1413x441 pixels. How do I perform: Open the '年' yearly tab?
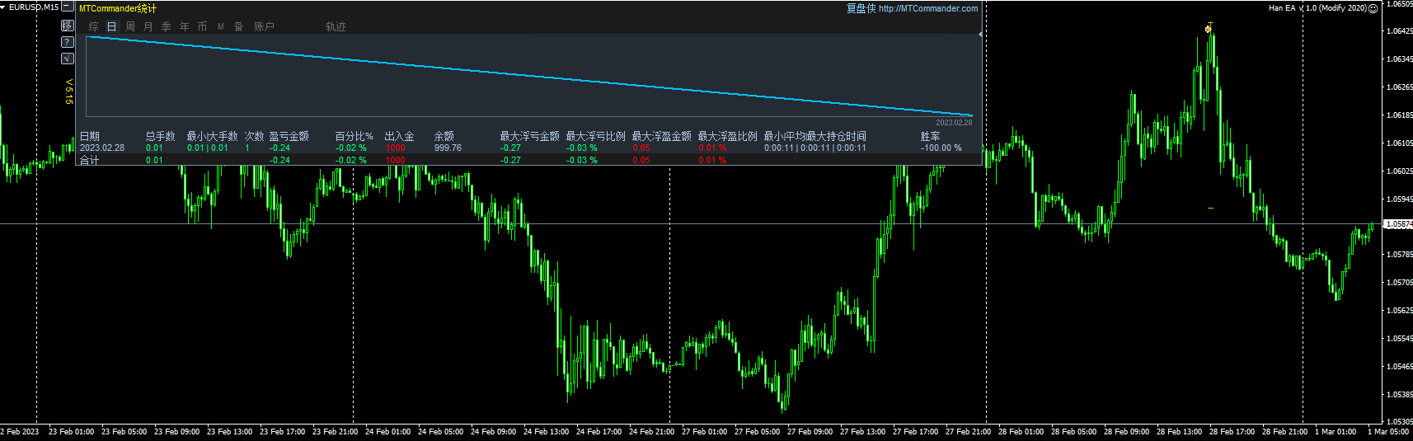[185, 26]
